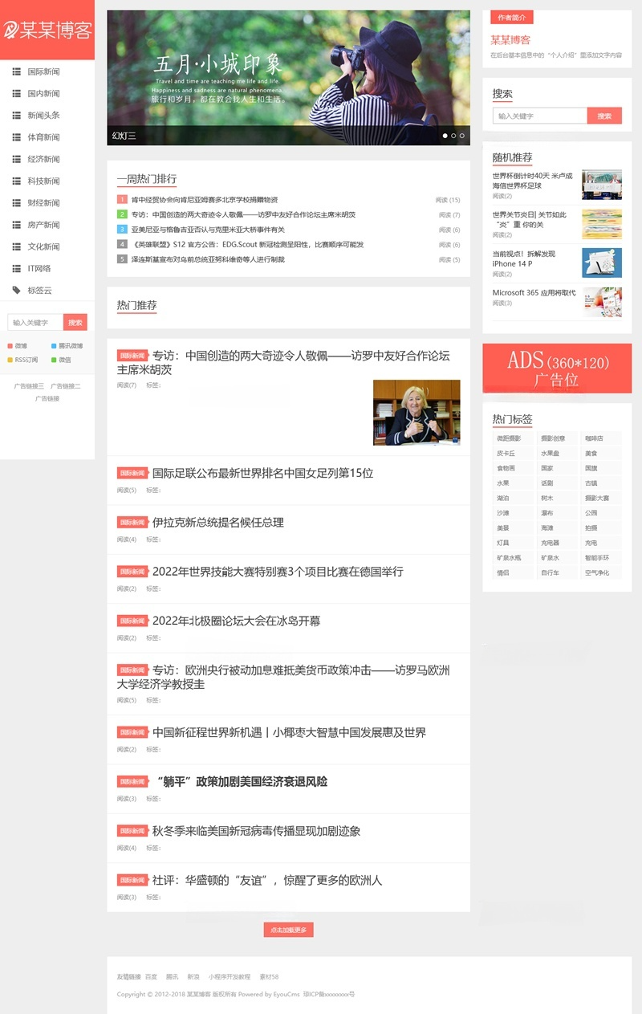This screenshot has width=642, height=1014.
Task: Click the red Weibo share icon
Action: [10, 346]
